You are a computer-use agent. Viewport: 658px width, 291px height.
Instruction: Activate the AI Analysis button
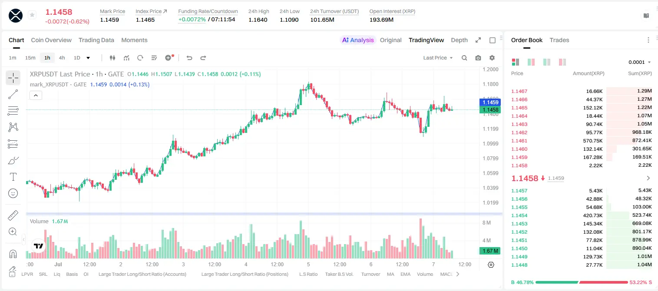pos(358,40)
